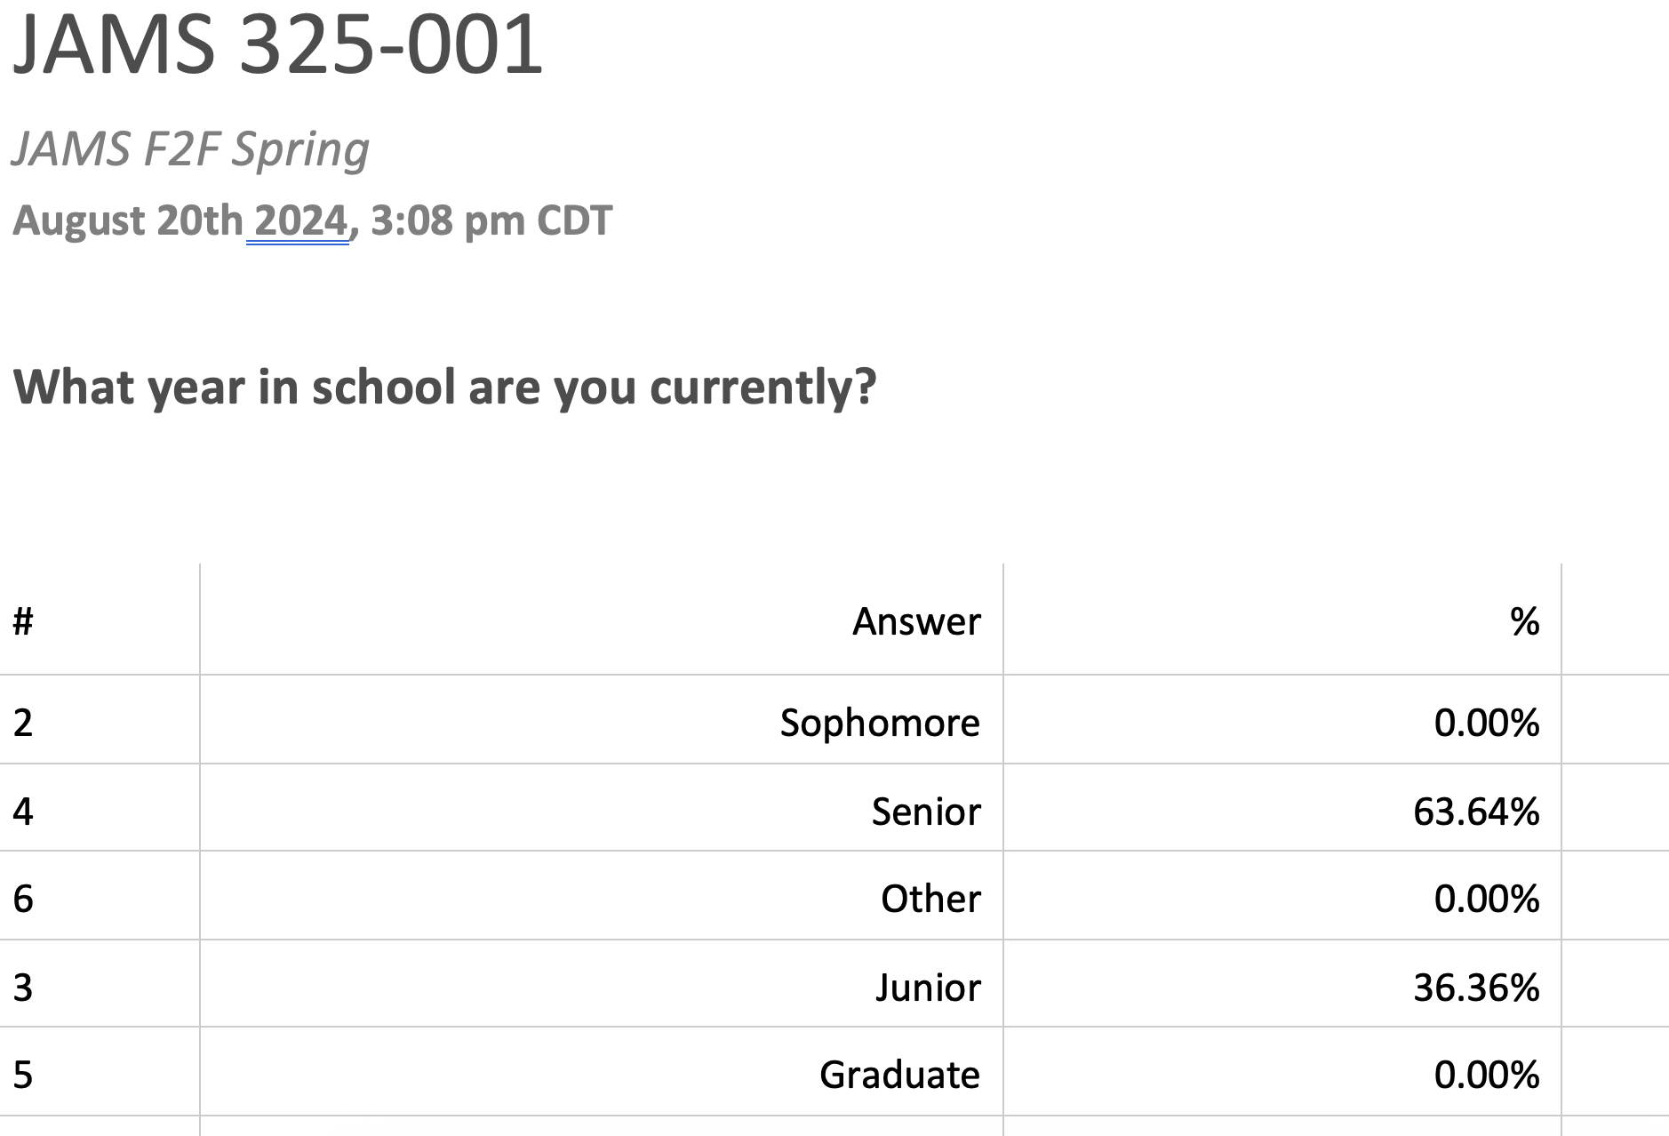Click the 63.64% percentage cell
Image resolution: width=1669 pixels, height=1136 pixels.
coord(1476,812)
